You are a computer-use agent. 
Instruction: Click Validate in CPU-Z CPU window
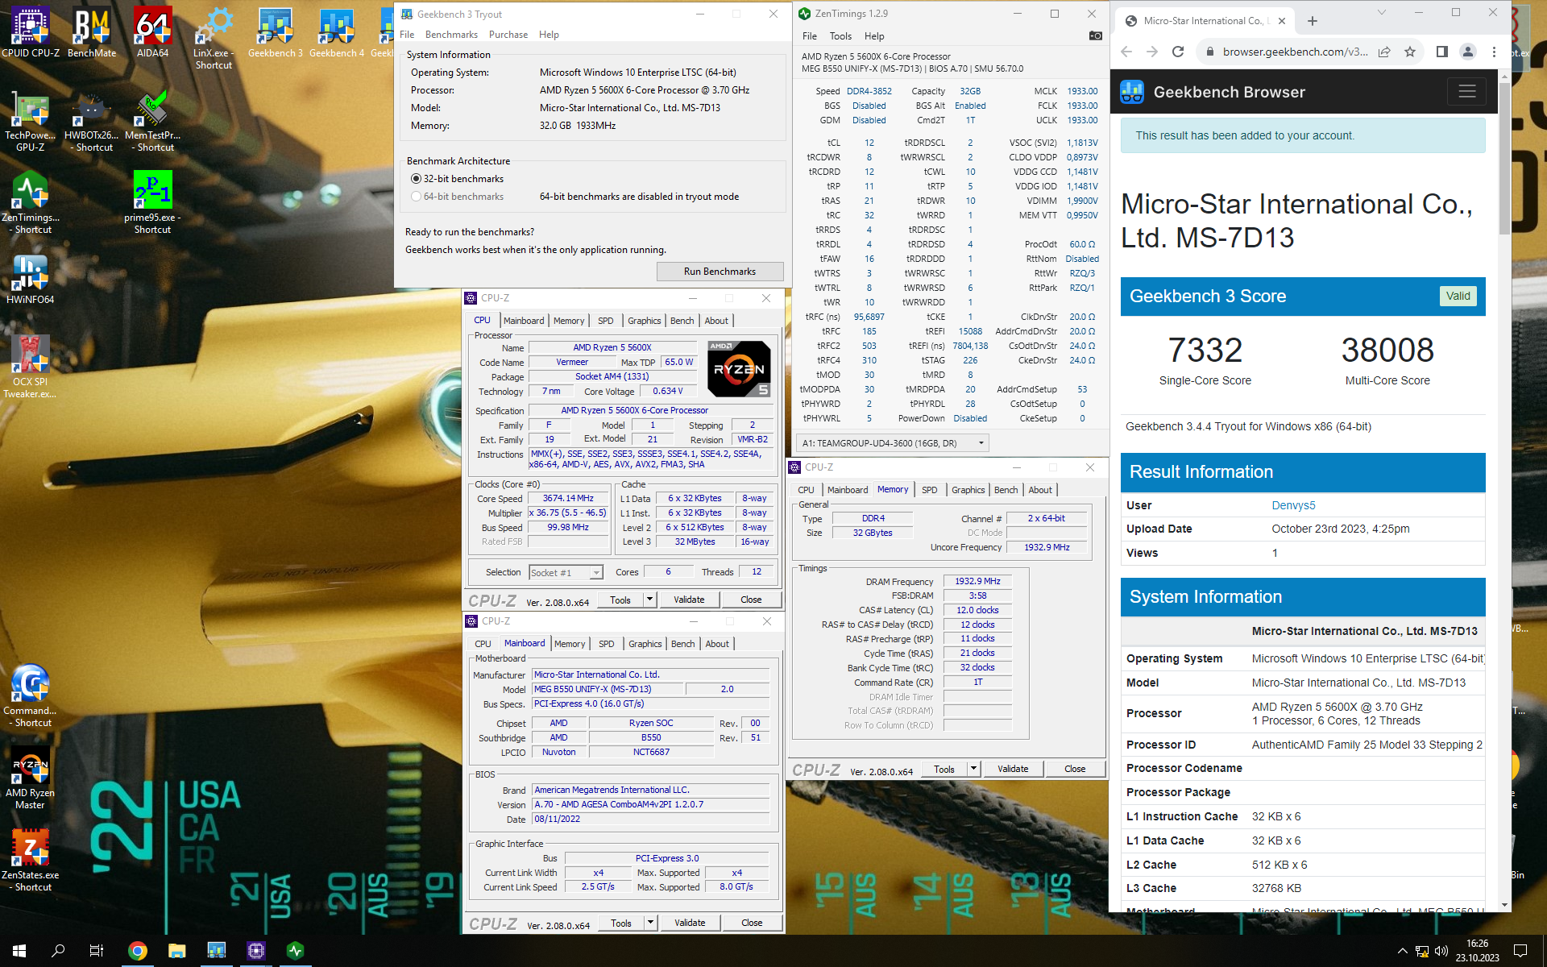[x=689, y=600]
